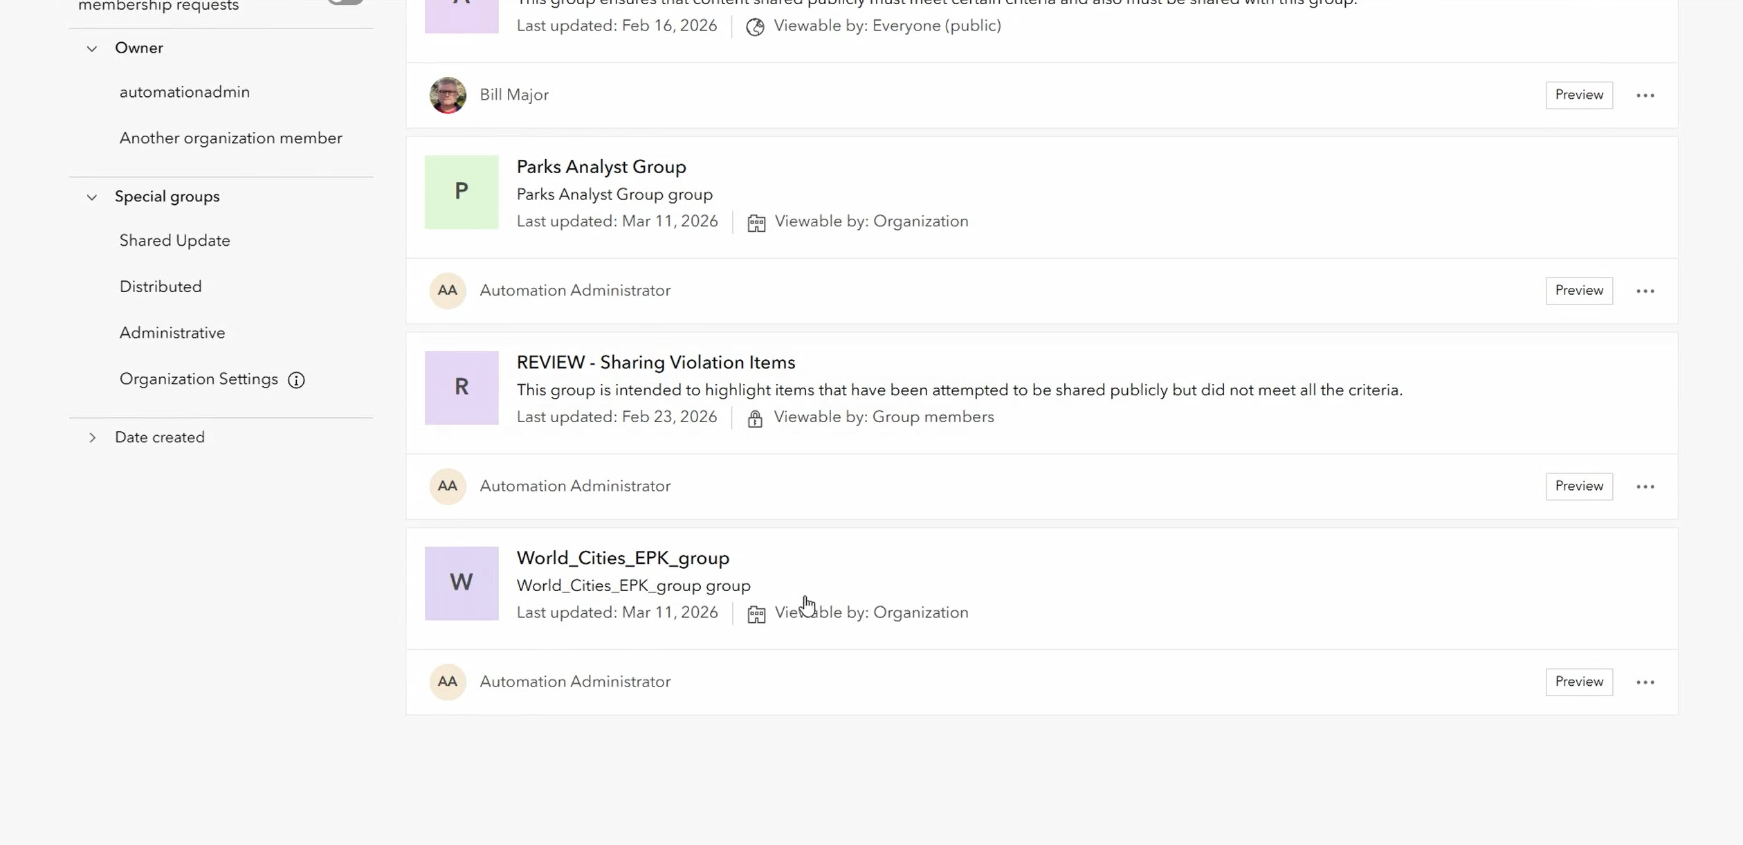Viewport: 1743px width, 845px height.
Task: Collapse the Owner filter section
Action: (x=92, y=48)
